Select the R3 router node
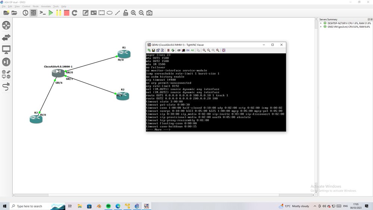This screenshot has height=210, width=373. [x=36, y=119]
